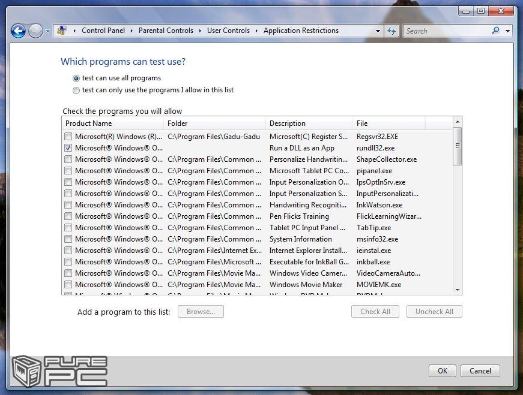Screen dimensions: 523x395
Task: Expand the breadcrumb arrow after Control Panel
Action: pyautogui.click(x=132, y=31)
